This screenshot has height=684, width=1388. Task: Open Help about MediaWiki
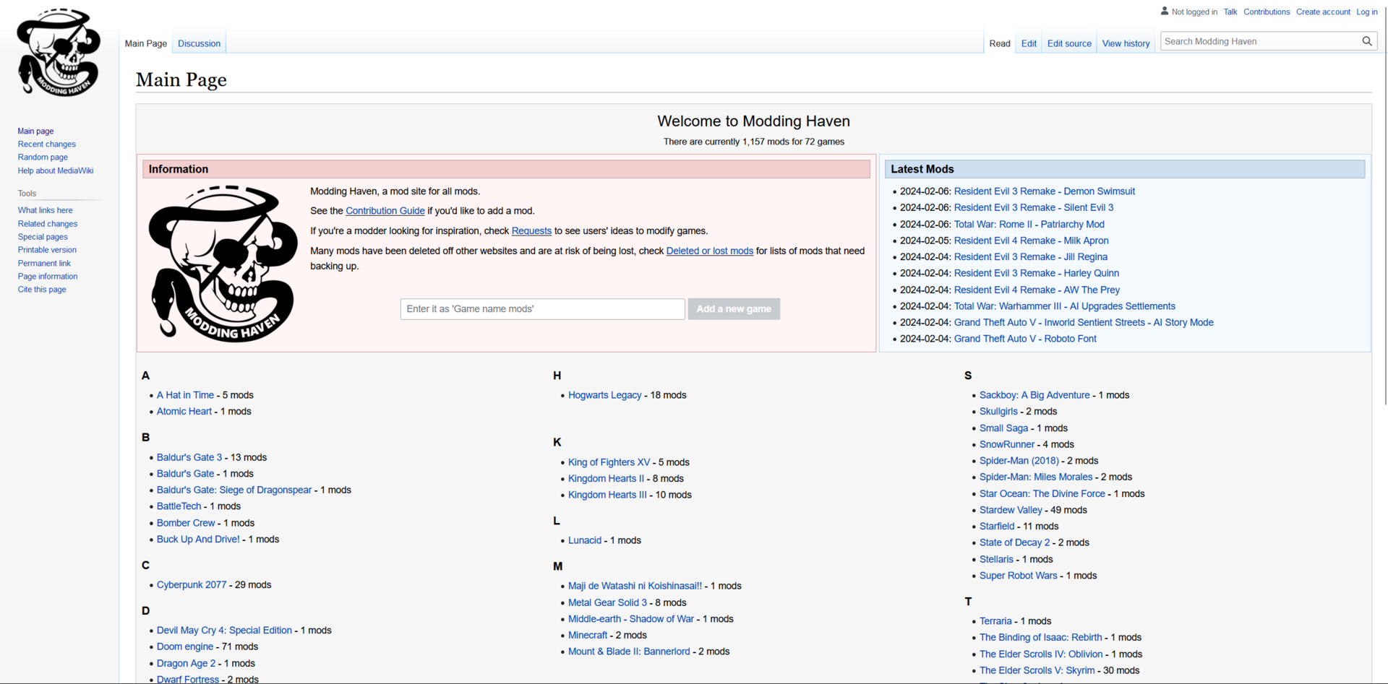point(56,171)
